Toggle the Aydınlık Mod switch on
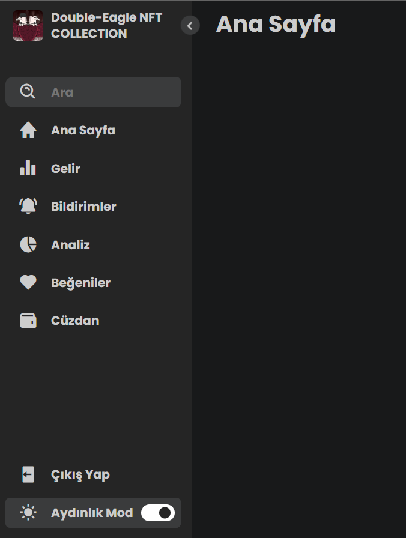The width and height of the screenshot is (406, 538). tap(158, 512)
